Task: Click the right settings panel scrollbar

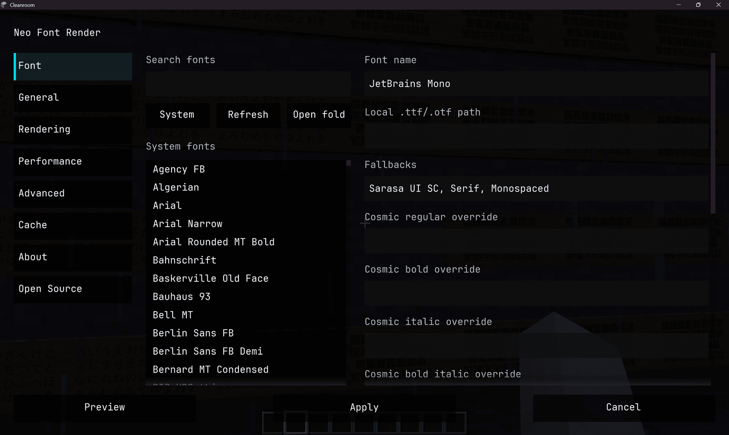Action: coord(713,133)
